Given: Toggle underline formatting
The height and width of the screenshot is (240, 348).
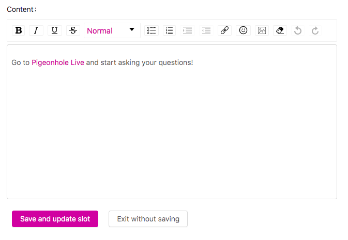Looking at the screenshot, I should [55, 30].
